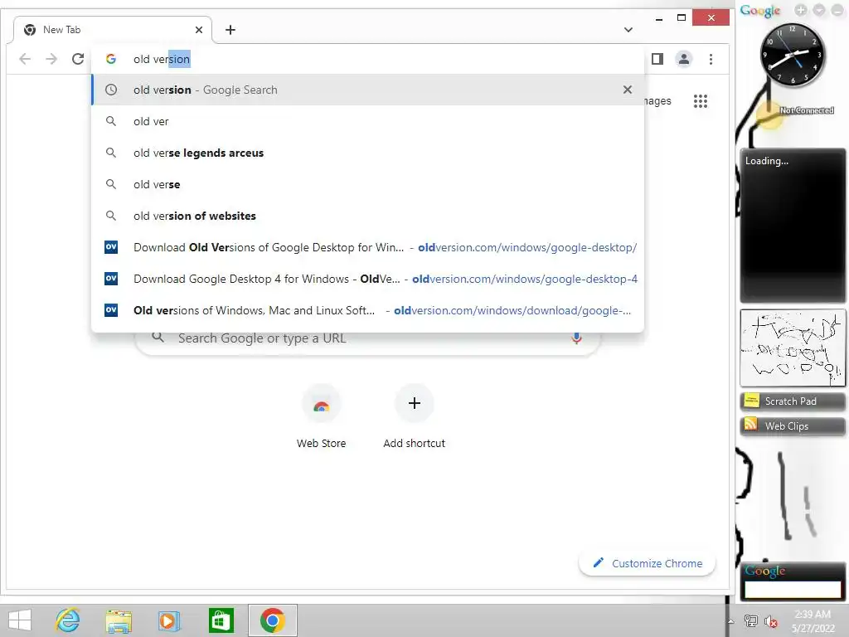Image resolution: width=849 pixels, height=637 pixels.
Task: Open Windows Store from the taskbar
Action: pyautogui.click(x=221, y=620)
